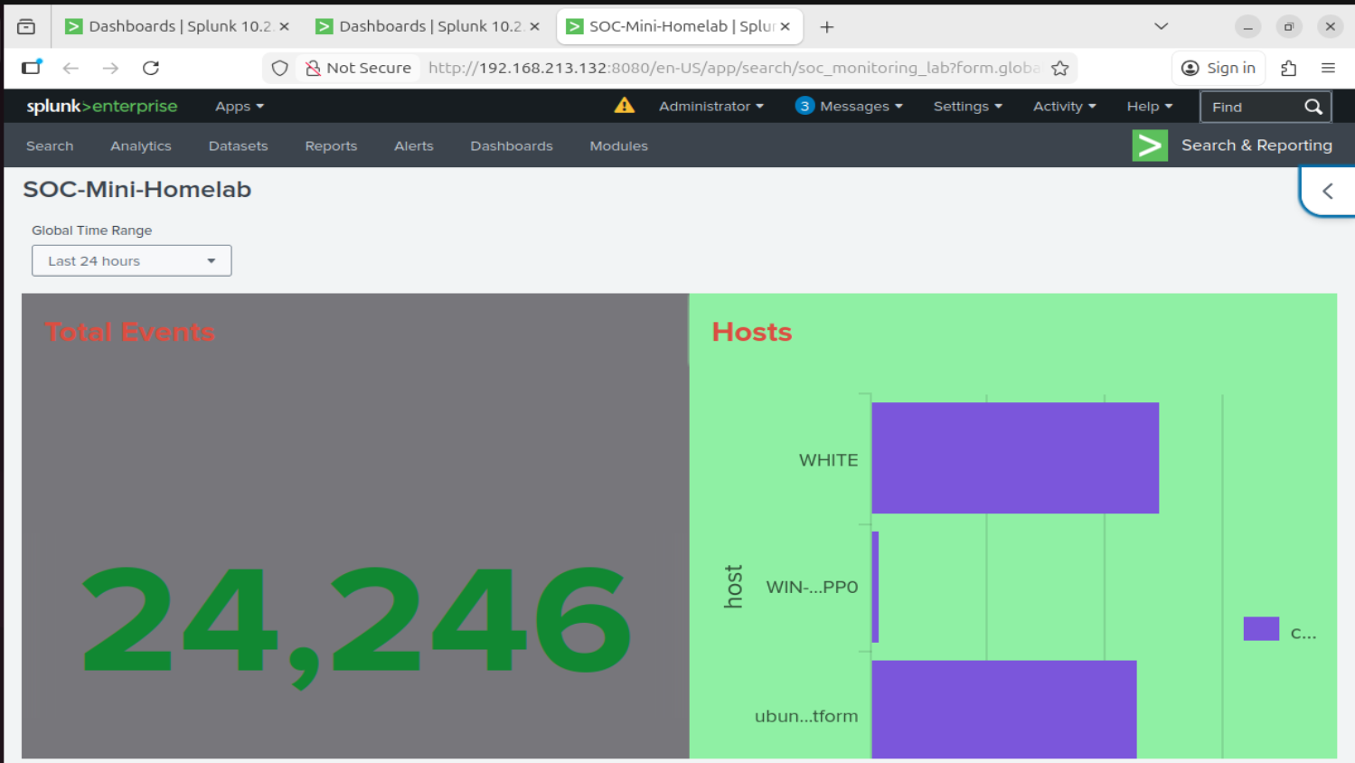The width and height of the screenshot is (1355, 763).
Task: Open the Last 24 hours time range picker
Action: (x=132, y=260)
